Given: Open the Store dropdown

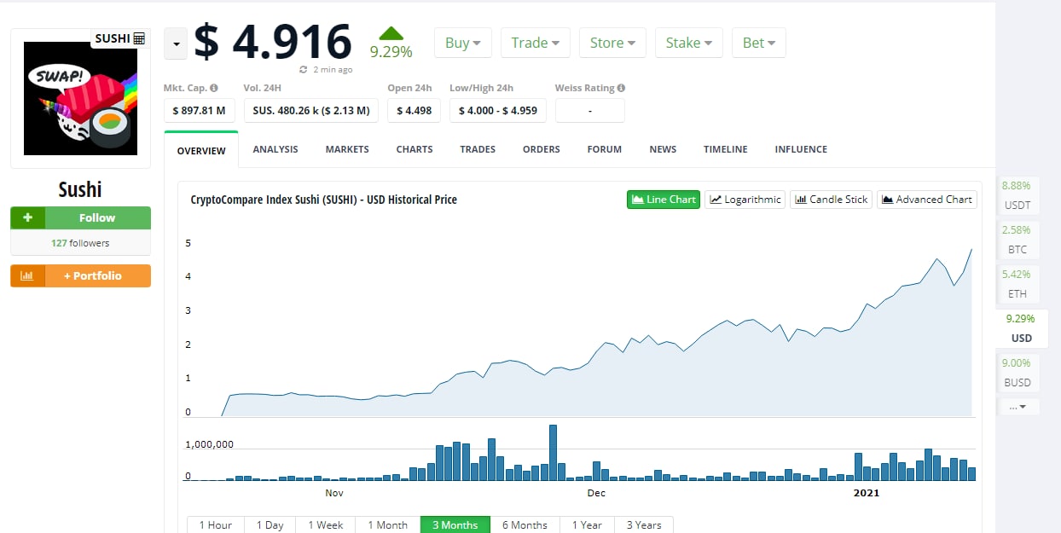Looking at the screenshot, I should pyautogui.click(x=612, y=43).
